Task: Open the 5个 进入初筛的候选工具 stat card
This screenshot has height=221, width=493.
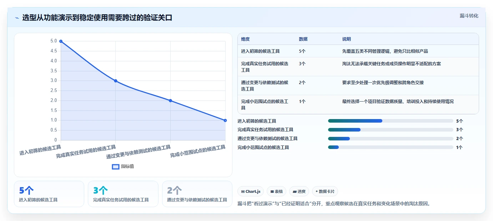Action: click(x=49, y=194)
